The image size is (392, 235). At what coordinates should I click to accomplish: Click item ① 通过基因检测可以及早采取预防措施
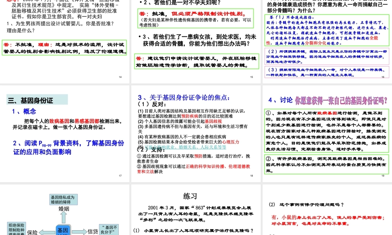[x=193, y=159]
